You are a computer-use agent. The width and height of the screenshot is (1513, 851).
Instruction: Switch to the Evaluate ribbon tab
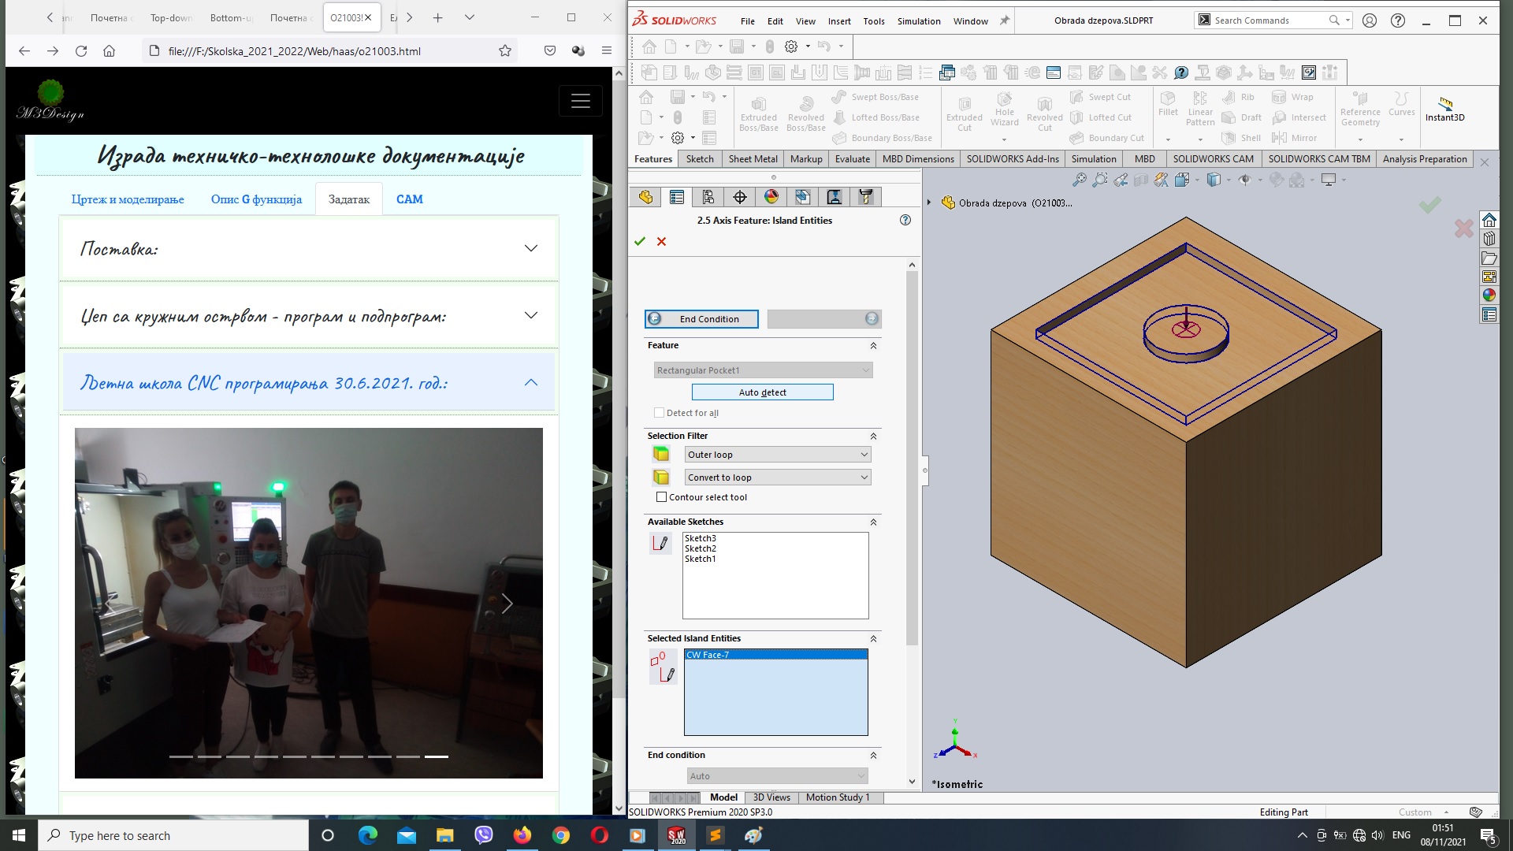click(x=853, y=159)
